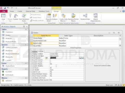This screenshot has height=93, width=125.
Task: Open the ProductsPhoto table
Action: [x=11, y=42]
